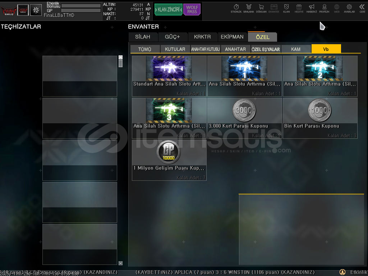Select green weapon slot 3 image
Image resolution: width=368 pixels, height=276 pixels.
(169, 110)
